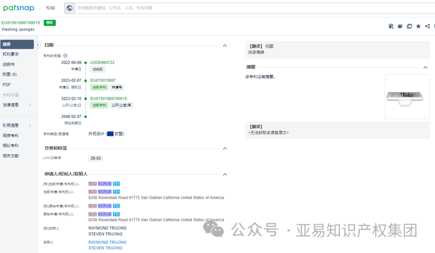Select the 摘要 sidebar tab
Screen dimensions: 435x253
(x=17, y=44)
